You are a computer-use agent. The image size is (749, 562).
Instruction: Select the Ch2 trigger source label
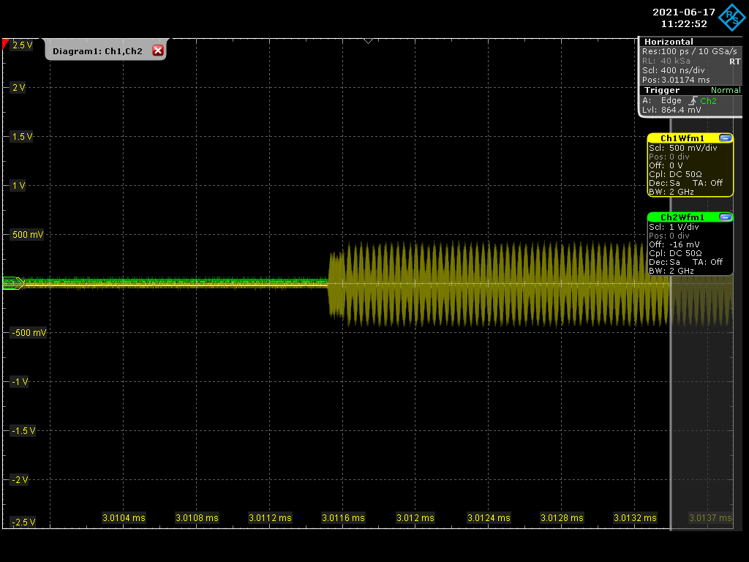(708, 100)
